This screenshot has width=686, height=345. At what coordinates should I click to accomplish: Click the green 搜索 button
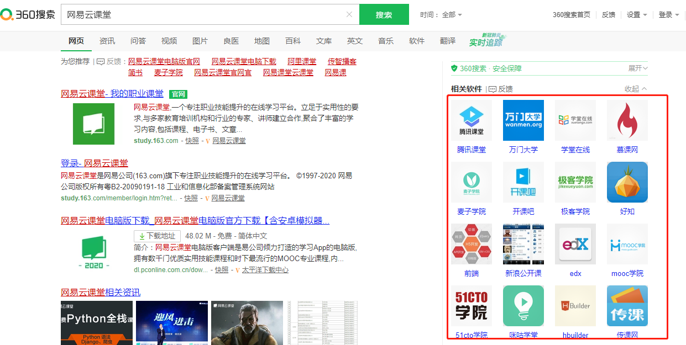[384, 14]
